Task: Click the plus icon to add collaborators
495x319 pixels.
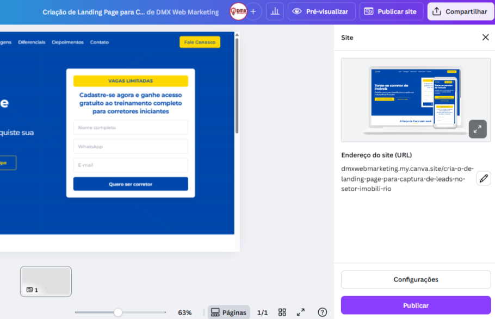Action: 253,11
